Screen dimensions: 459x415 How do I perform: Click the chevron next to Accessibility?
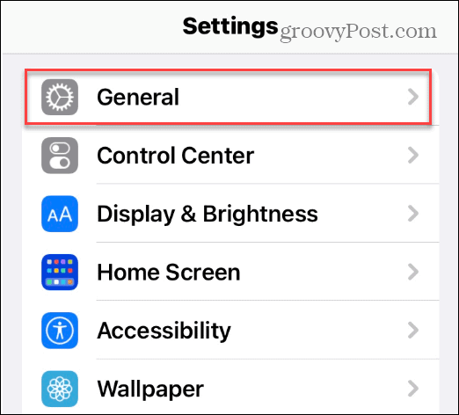413,331
